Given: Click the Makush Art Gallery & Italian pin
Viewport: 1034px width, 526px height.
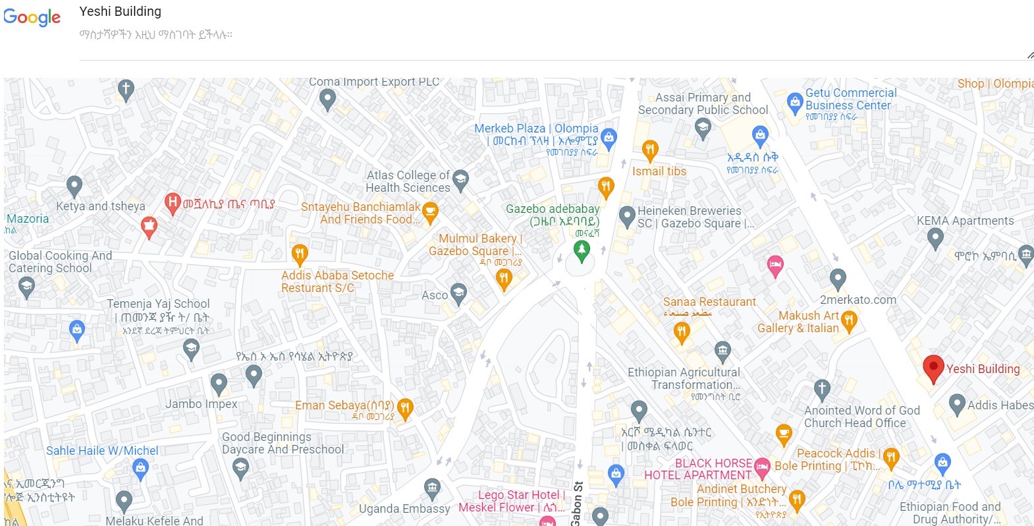Looking at the screenshot, I should [x=849, y=322].
